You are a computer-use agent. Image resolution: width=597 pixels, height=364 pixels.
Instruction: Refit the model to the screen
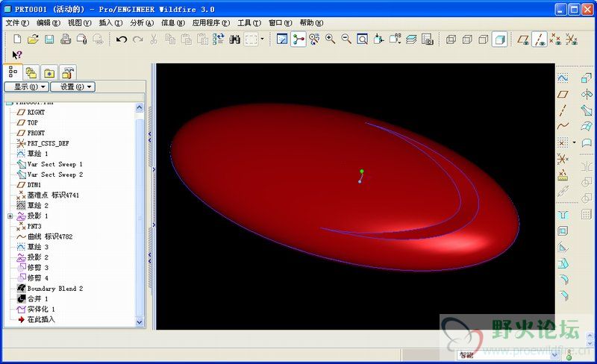(x=362, y=40)
